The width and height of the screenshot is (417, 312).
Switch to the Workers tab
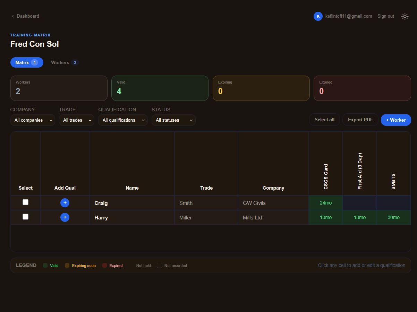[65, 62]
